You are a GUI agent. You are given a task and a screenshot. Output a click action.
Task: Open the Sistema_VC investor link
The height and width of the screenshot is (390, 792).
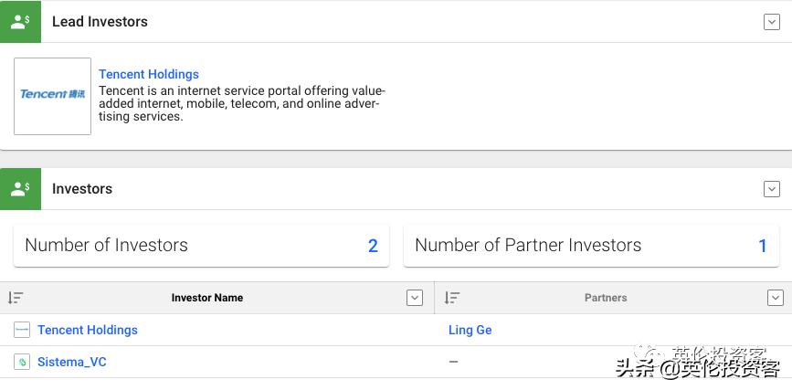pyautogui.click(x=72, y=363)
